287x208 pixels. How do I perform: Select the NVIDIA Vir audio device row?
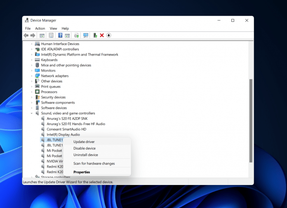[x=55, y=161]
